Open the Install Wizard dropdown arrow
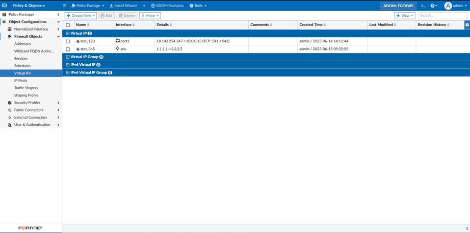Screen dimensions: 470x233 [x=144, y=6]
